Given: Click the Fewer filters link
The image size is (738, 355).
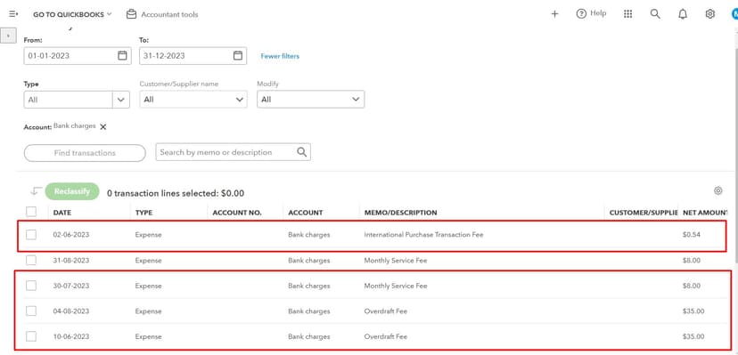Looking at the screenshot, I should coord(280,56).
